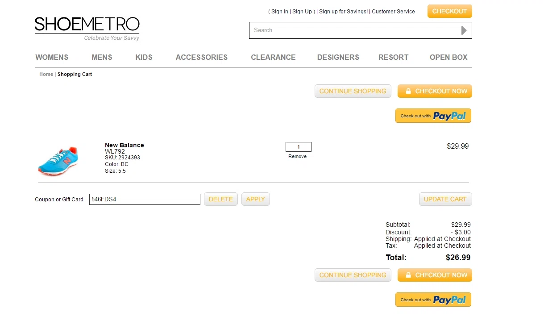Edit the quantity field for New Balance
The image size is (544, 333).
pyautogui.click(x=299, y=147)
